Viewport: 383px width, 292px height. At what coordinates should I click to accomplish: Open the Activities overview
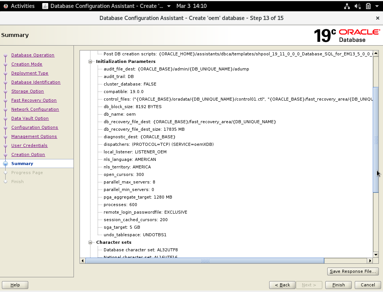19,6
